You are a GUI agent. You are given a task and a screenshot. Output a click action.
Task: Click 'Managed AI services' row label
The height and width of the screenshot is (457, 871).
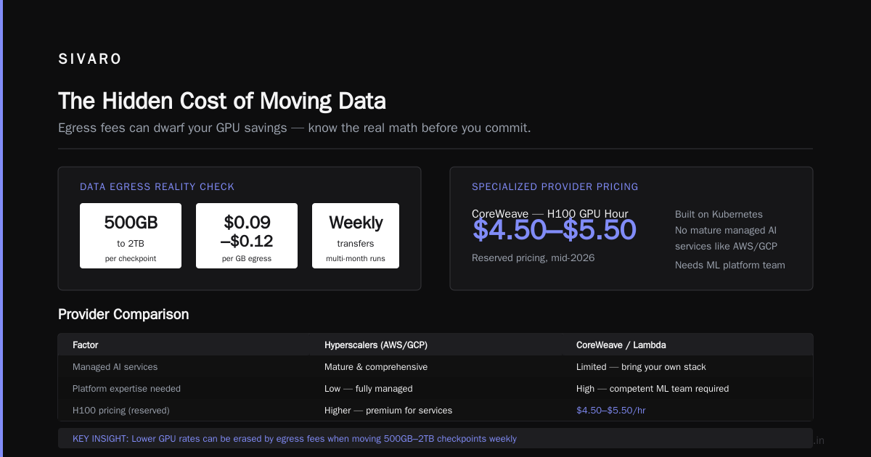[115, 367]
